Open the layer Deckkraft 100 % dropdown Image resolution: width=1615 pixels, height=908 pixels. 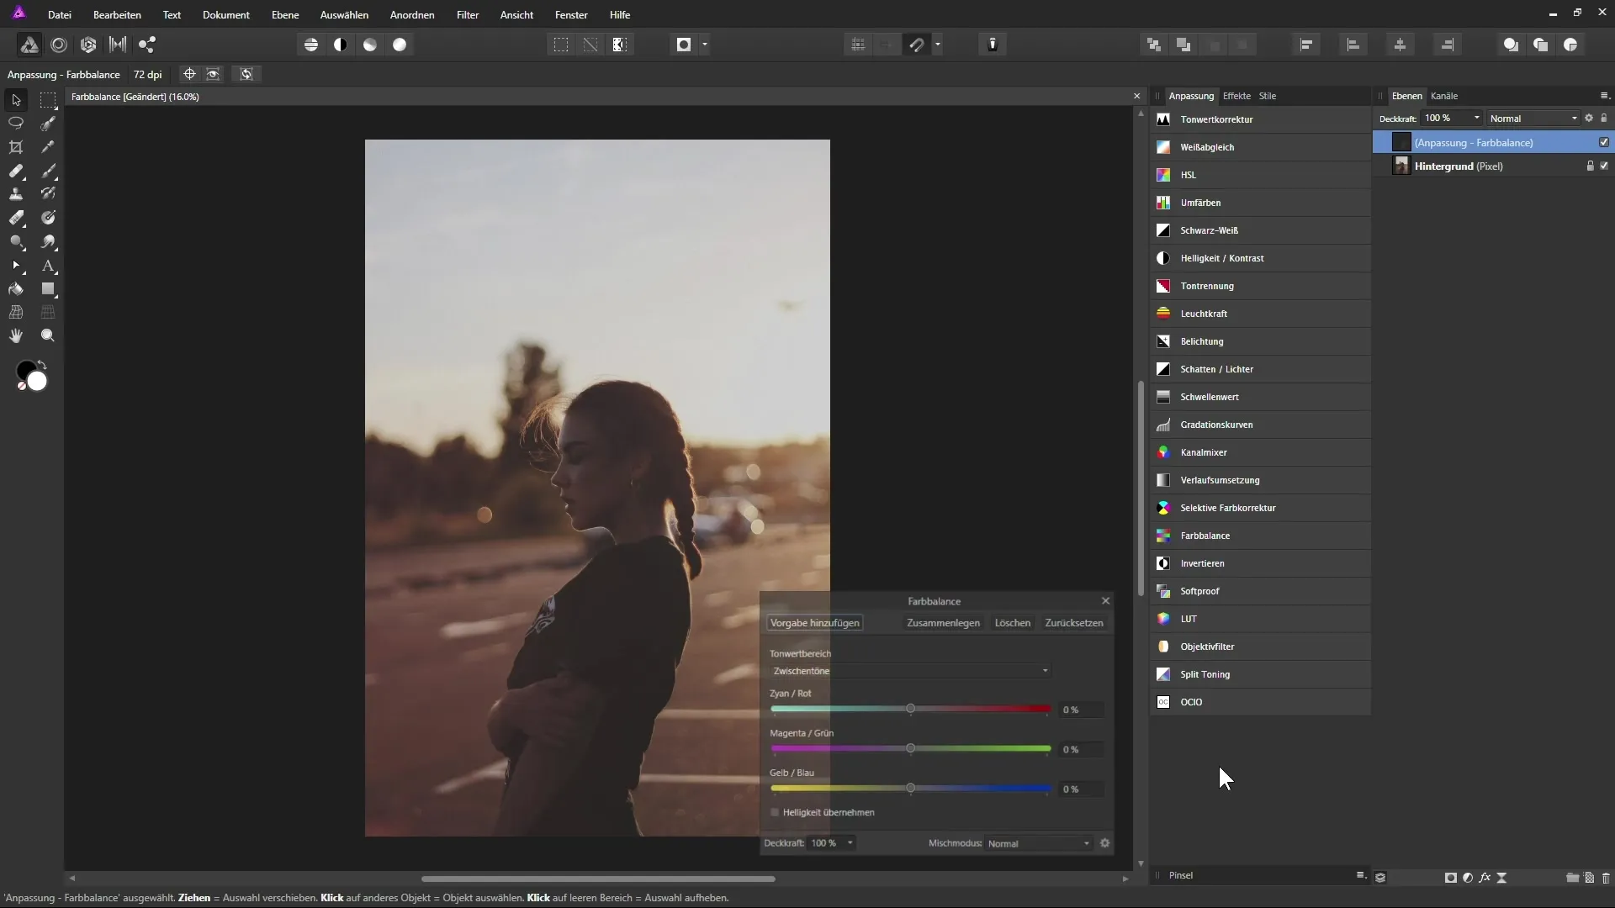click(1452, 119)
